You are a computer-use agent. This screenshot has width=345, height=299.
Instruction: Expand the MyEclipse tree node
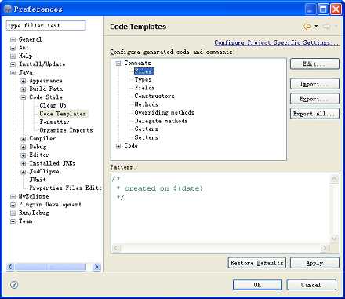pos(13,197)
